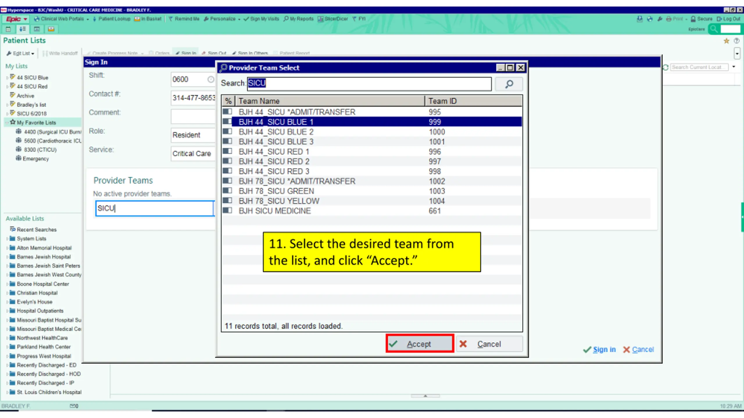Click the Print button
Viewport: 744px width, 418px height.
pos(676,19)
